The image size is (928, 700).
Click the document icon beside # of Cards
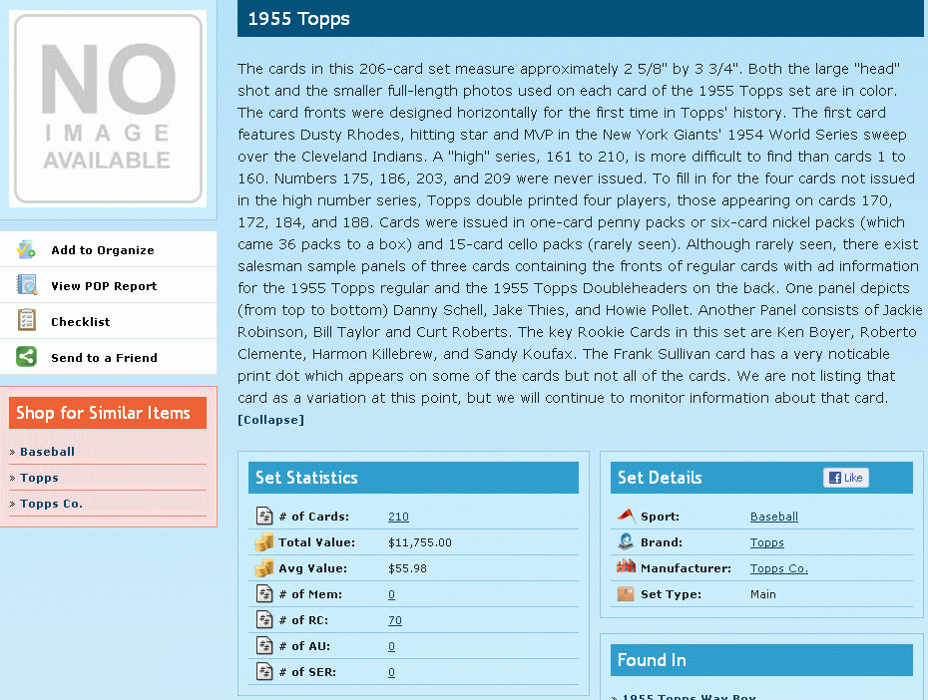pyautogui.click(x=264, y=516)
